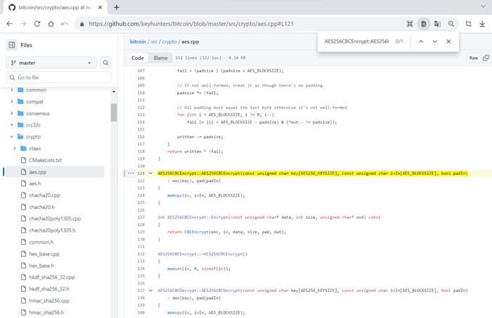Image resolution: width=492 pixels, height=318 pixels.
Task: Expand the ctaes folder
Action: pyautogui.click(x=15, y=148)
